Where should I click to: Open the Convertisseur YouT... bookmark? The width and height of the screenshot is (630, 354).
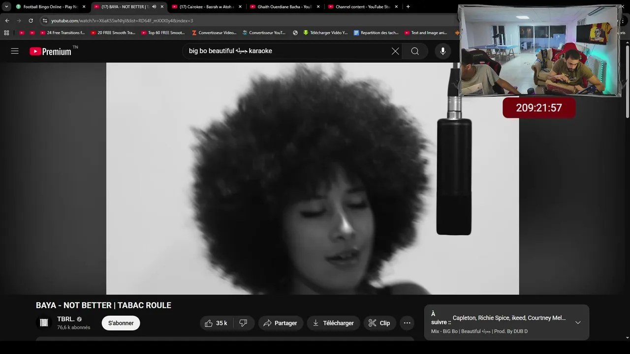[264, 33]
